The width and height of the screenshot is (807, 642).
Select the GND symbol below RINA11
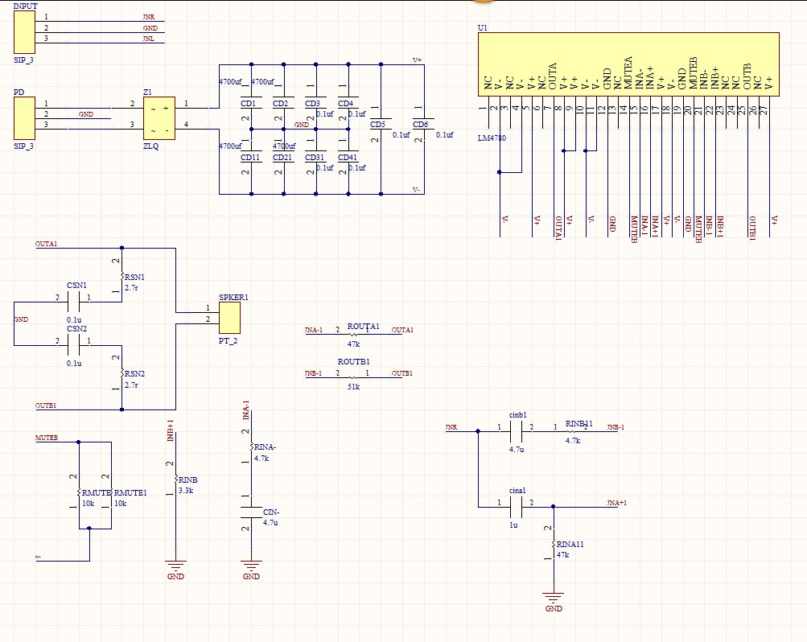pos(554,603)
